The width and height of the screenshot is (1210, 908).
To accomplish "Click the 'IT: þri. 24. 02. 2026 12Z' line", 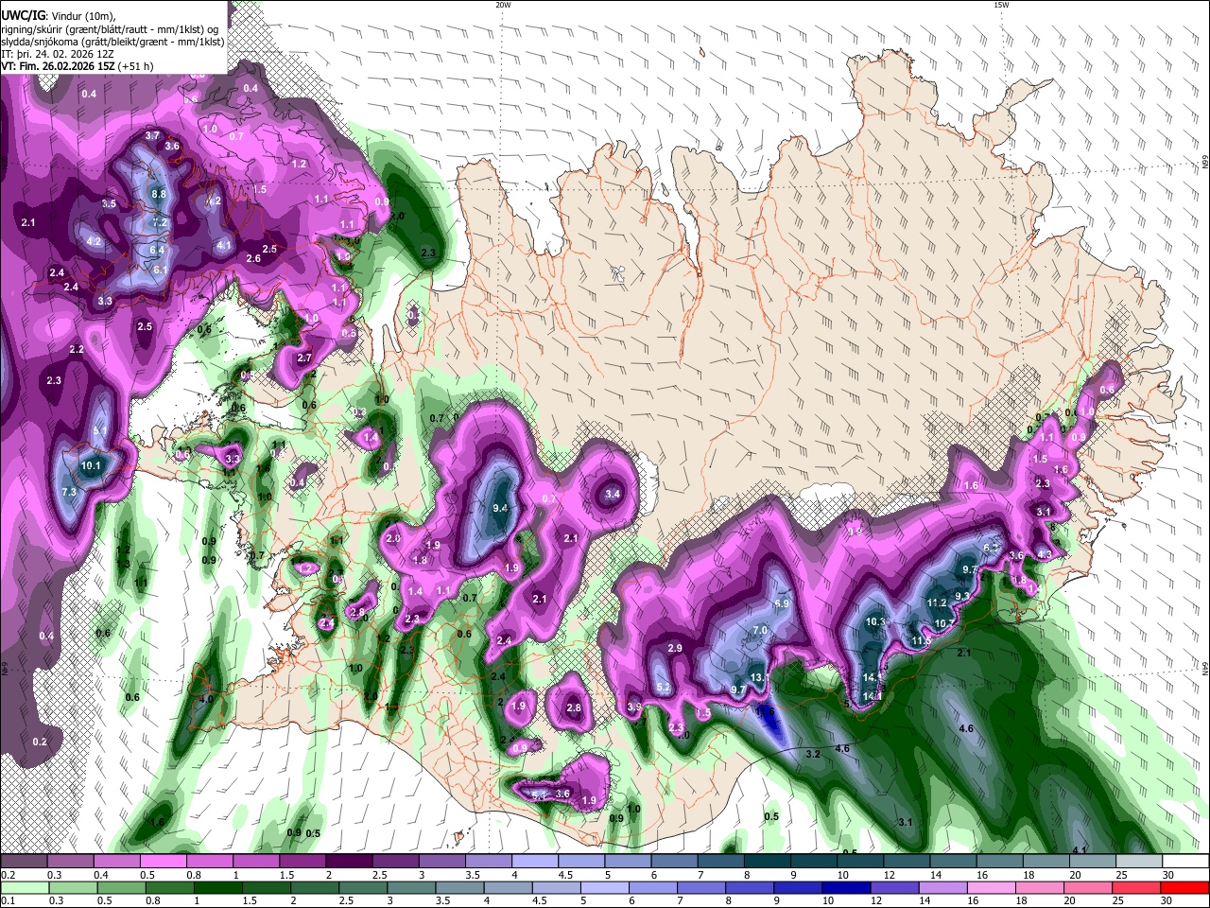I will coord(57,54).
